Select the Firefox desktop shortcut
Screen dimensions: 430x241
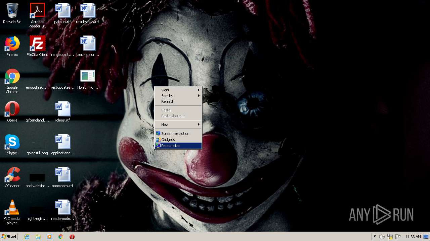click(12, 46)
